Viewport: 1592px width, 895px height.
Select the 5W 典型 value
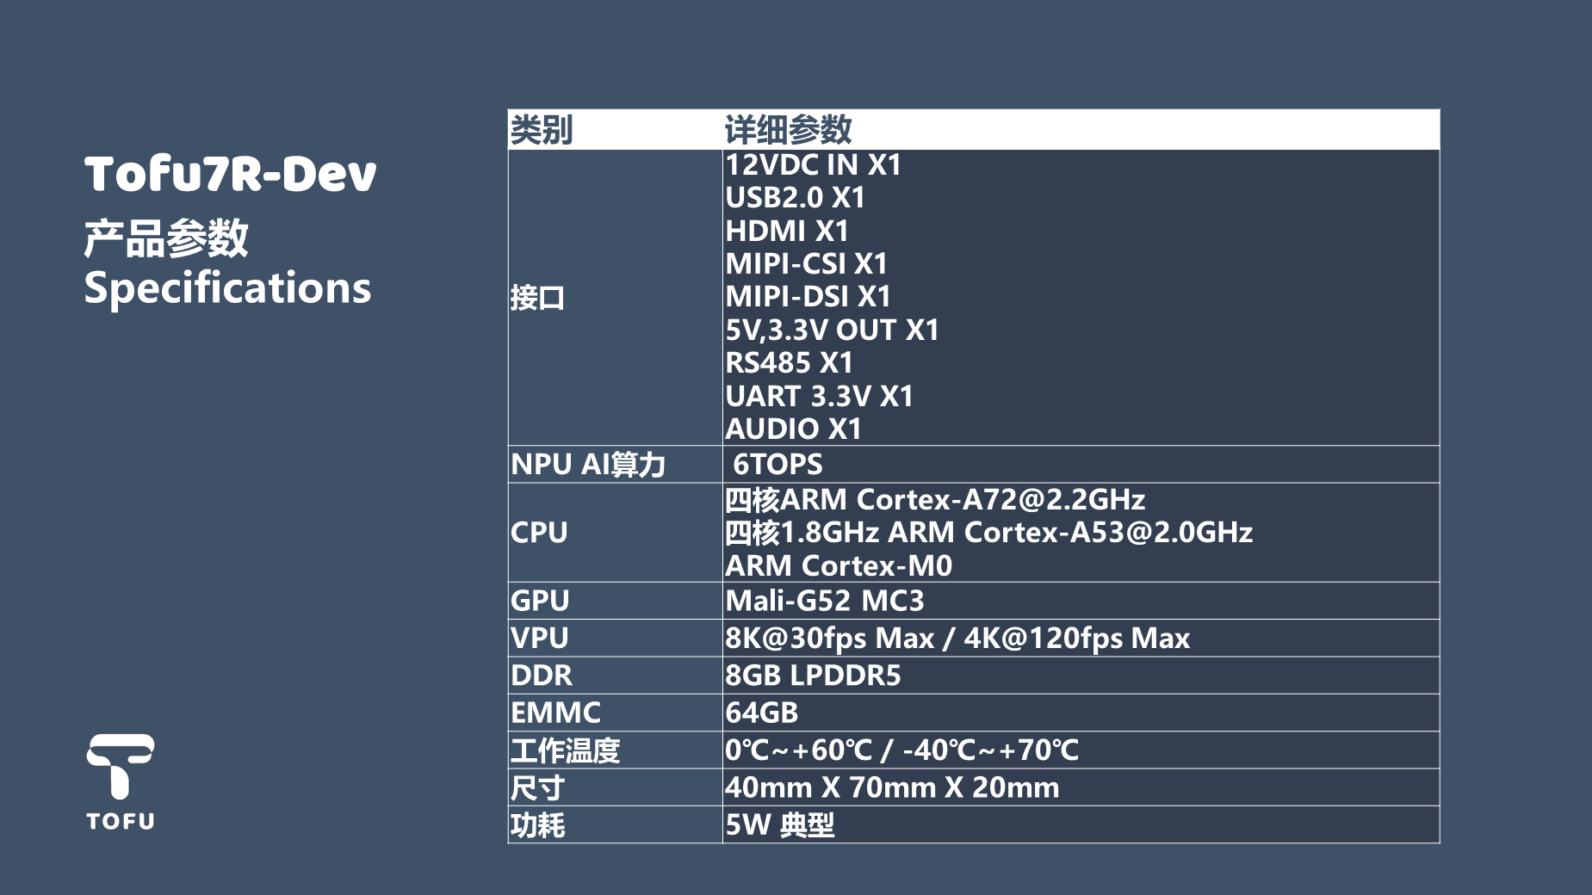tap(779, 825)
